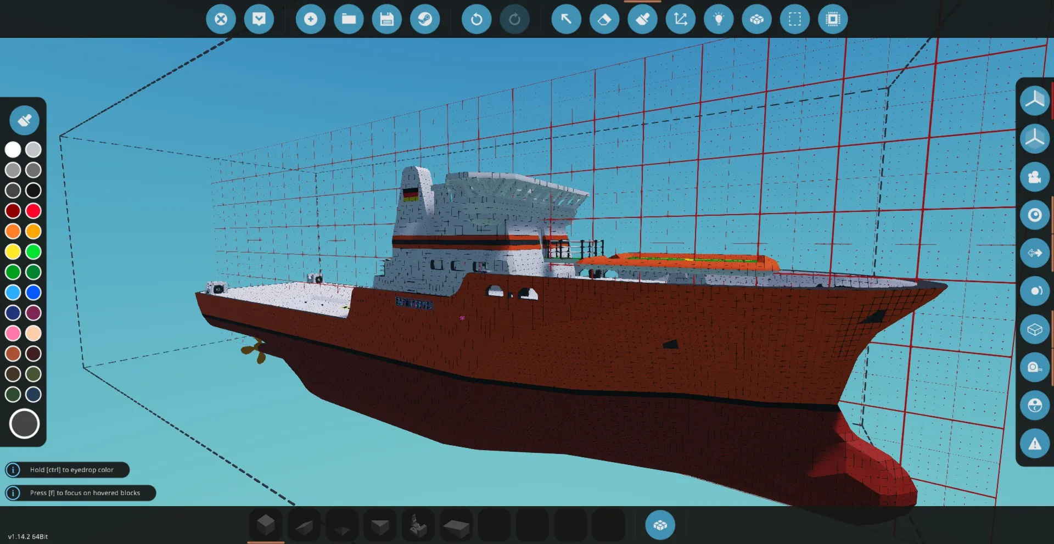Open the Steam Workshop upload button
The width and height of the screenshot is (1054, 544).
[425, 19]
